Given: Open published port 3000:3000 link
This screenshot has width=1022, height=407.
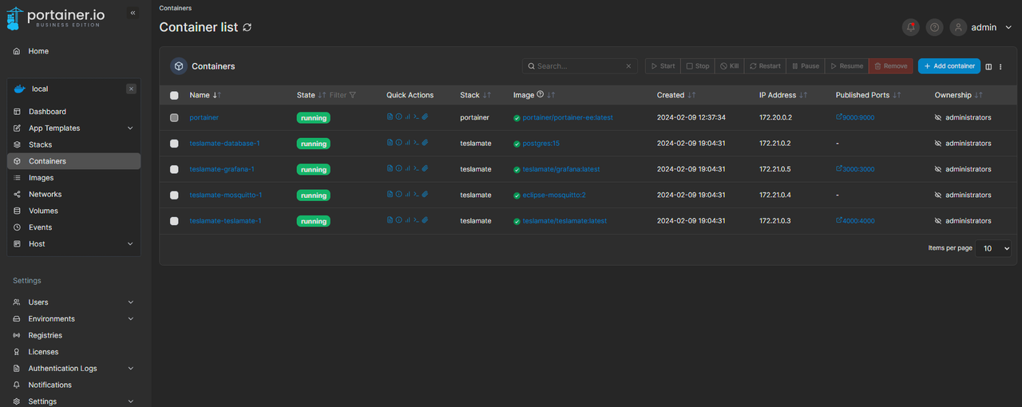Looking at the screenshot, I should tap(855, 169).
